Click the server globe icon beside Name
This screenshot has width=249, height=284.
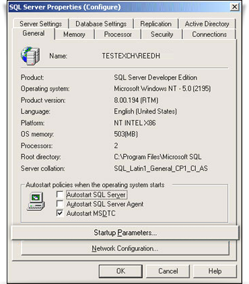point(30,56)
